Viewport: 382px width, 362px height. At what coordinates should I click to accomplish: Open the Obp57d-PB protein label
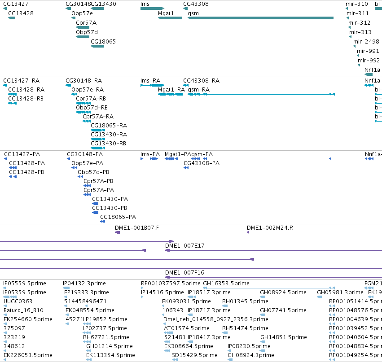pyautogui.click(x=93, y=172)
